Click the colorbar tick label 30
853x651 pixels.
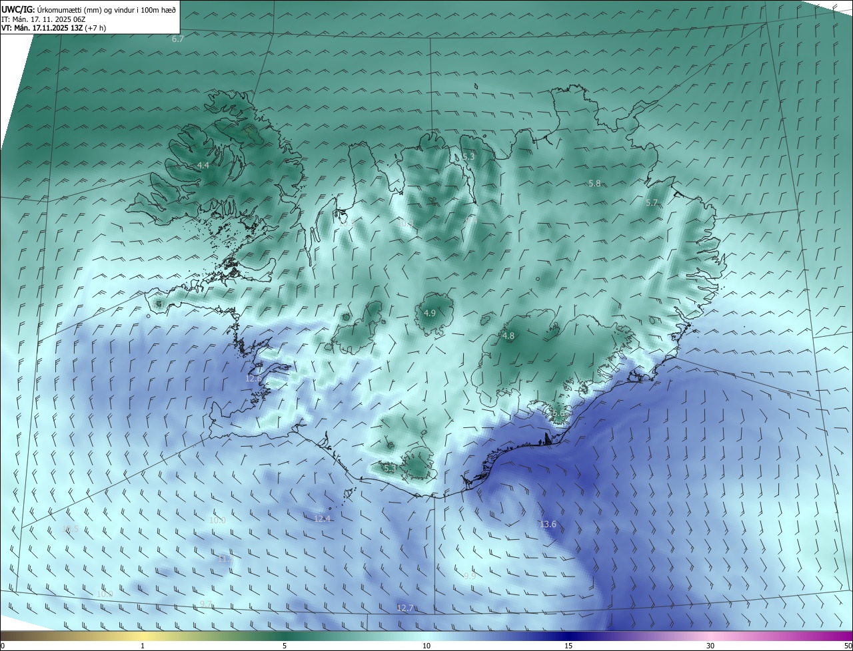[710, 646]
